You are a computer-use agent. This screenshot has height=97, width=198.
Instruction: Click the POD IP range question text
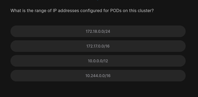[x=82, y=10]
